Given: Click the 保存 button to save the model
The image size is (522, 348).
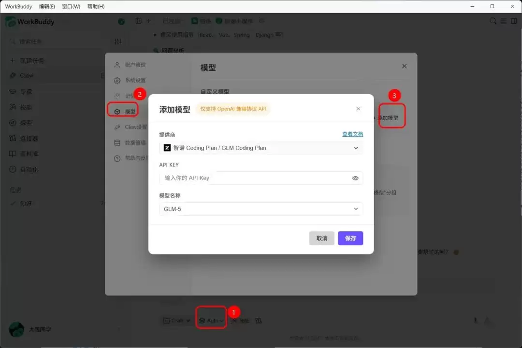Looking at the screenshot, I should [x=350, y=238].
